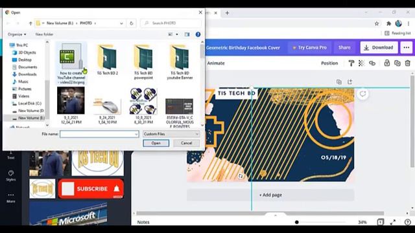Click the duplicate icon in Canva toolbar
415x233 pixels.
pos(397,63)
